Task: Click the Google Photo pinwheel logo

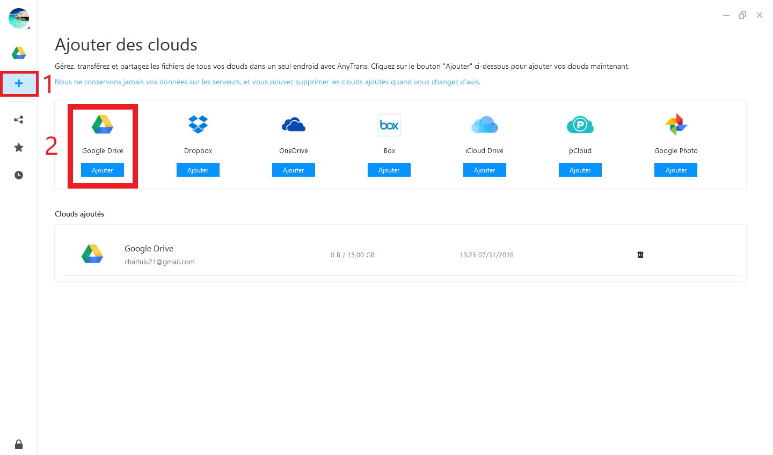Action: click(676, 125)
